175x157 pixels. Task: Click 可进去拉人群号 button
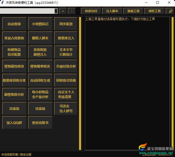pos(66,108)
